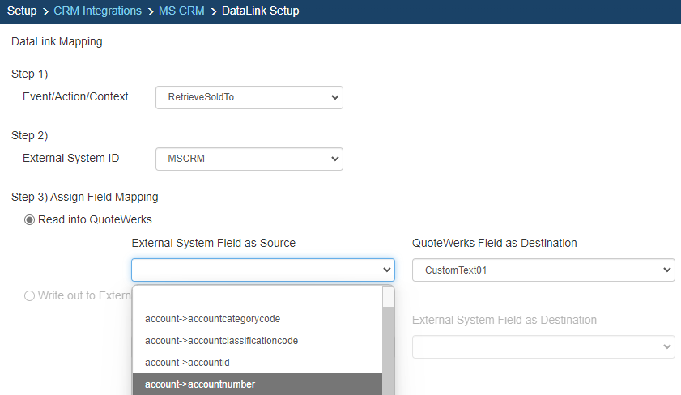
Task: Open the Event/Action/Context dropdown showing RetrieveSoldTo
Action: pos(249,97)
